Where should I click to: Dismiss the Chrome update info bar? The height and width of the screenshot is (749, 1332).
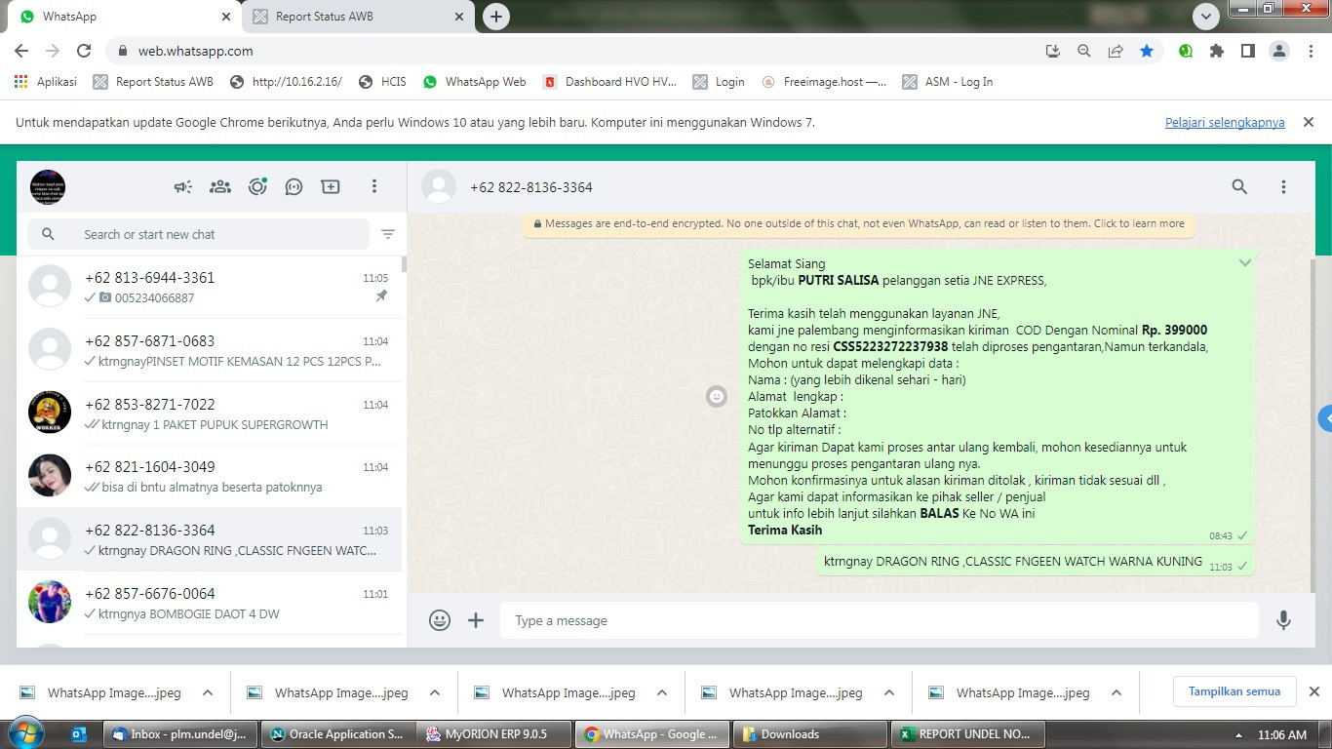(1309, 122)
